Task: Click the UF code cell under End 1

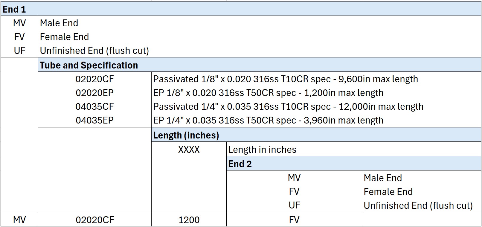Action: [19, 51]
